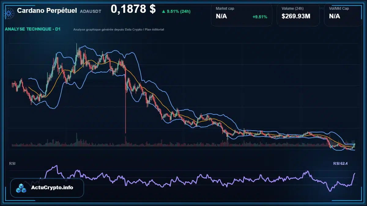Click the RSI 62.4 reading
The width and height of the screenshot is (367, 206).
click(x=340, y=164)
